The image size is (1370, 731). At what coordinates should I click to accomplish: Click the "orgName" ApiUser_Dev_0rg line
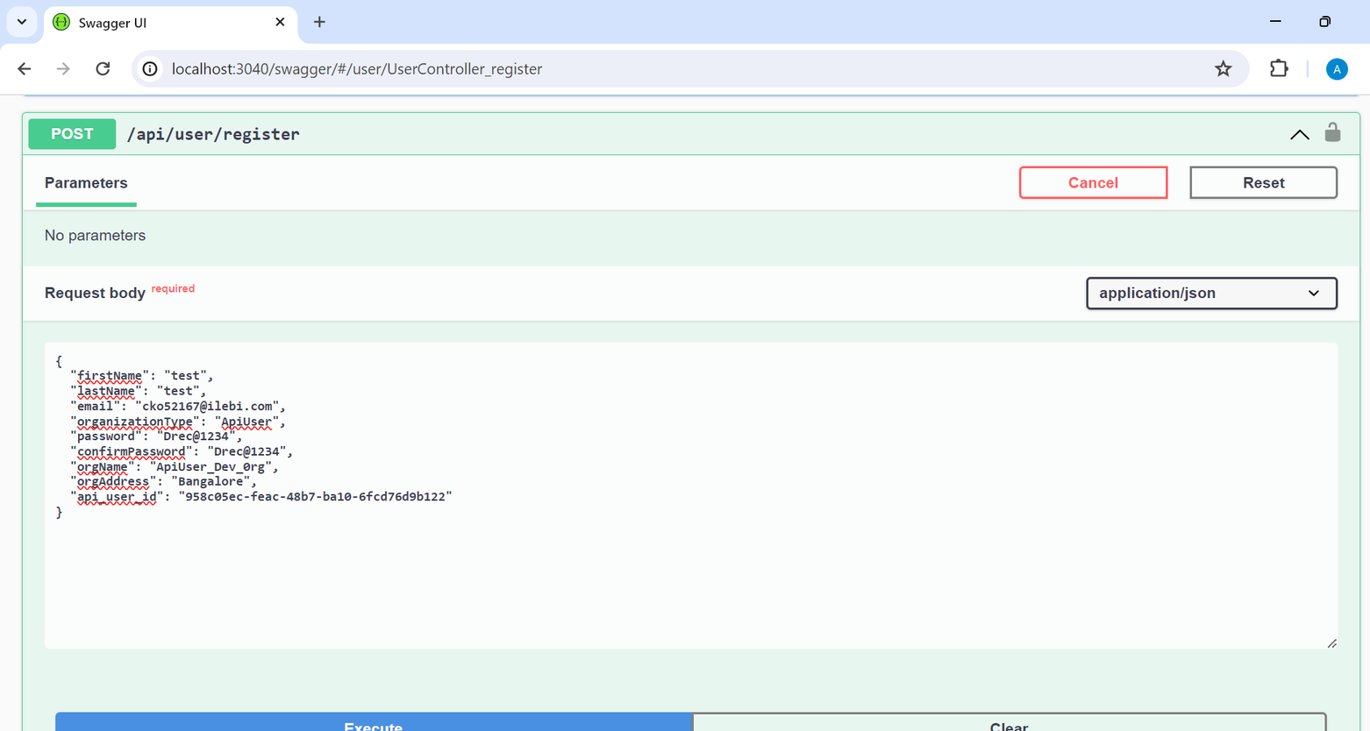(x=174, y=466)
